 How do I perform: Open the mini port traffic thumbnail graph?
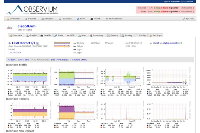[x=62, y=45]
